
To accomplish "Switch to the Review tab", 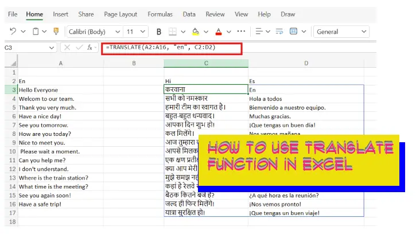I will coord(215,14).
